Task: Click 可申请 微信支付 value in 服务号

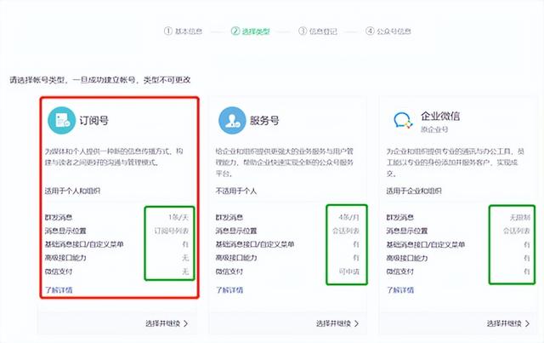Action: [x=349, y=272]
